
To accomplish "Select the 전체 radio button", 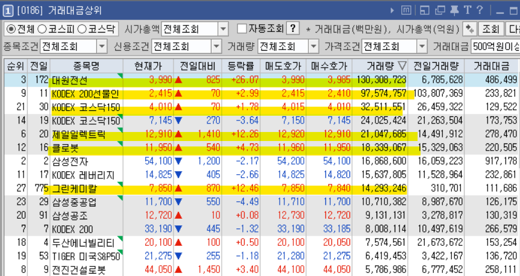I will [x=11, y=29].
